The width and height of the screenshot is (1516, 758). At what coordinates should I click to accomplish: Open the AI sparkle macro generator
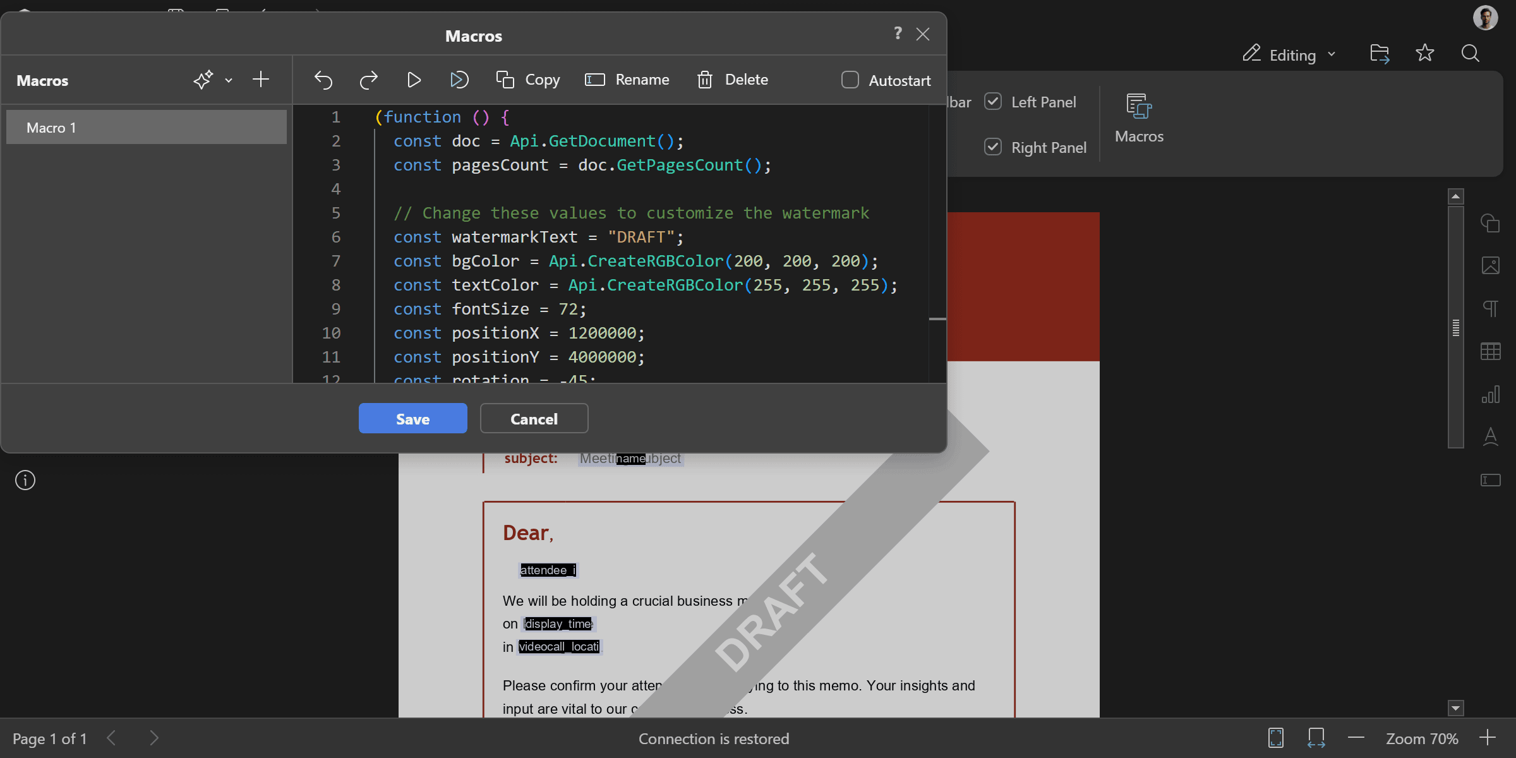click(203, 80)
